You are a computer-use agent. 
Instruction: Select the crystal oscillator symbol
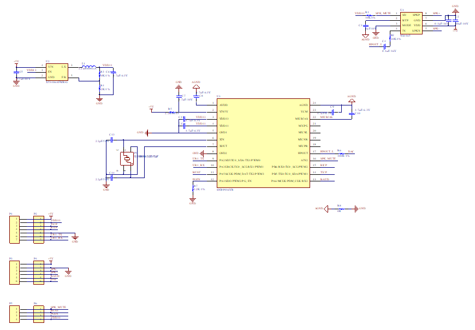coord(127,158)
